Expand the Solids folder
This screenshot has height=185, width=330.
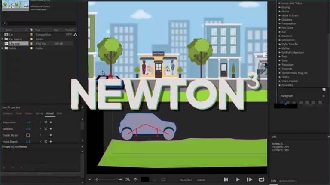pyautogui.click(x=3, y=48)
